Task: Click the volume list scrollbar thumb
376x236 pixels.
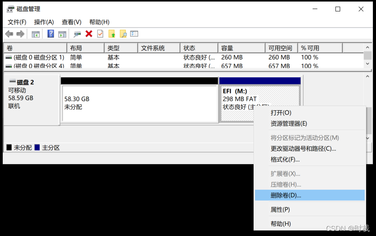Action: pyautogui.click(x=367, y=56)
